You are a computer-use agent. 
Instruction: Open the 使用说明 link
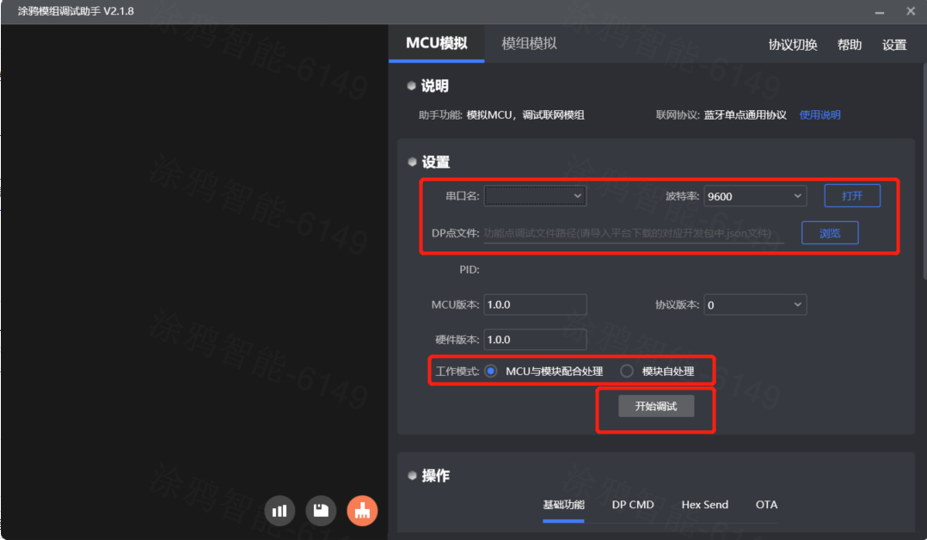click(x=820, y=114)
